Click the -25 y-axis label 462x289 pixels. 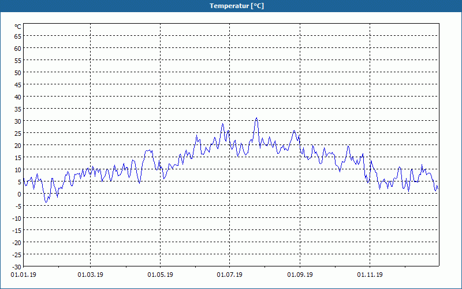pos(17,254)
